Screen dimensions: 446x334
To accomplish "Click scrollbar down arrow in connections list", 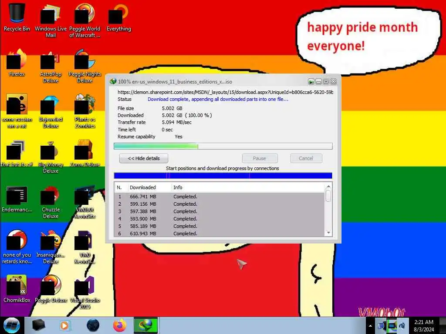I will (x=328, y=233).
